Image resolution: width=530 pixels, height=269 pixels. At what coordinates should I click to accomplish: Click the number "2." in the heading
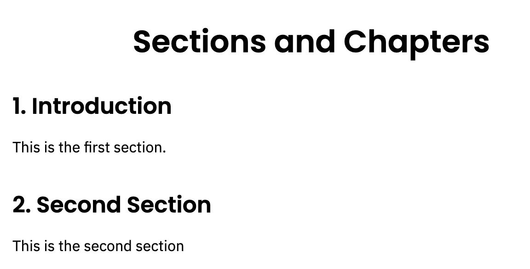(x=22, y=205)
